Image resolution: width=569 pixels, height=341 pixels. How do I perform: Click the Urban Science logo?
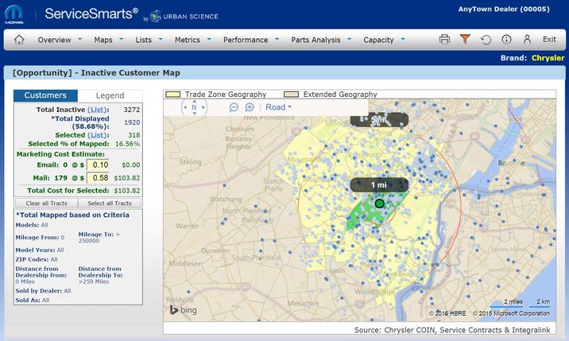pos(185,17)
